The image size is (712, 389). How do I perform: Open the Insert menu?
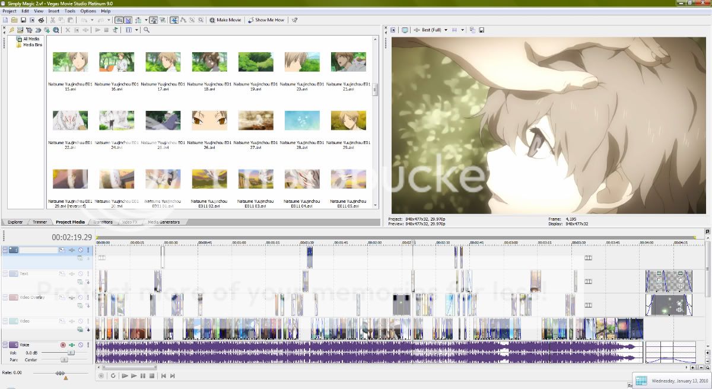click(53, 11)
